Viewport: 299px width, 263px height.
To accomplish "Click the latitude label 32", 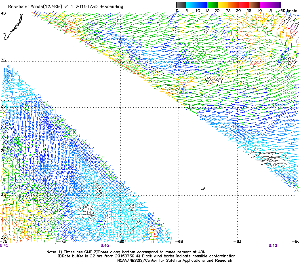I will (x=3, y=195).
